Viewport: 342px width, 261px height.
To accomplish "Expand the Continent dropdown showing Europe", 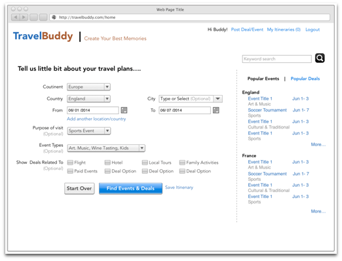I will click(88, 87).
